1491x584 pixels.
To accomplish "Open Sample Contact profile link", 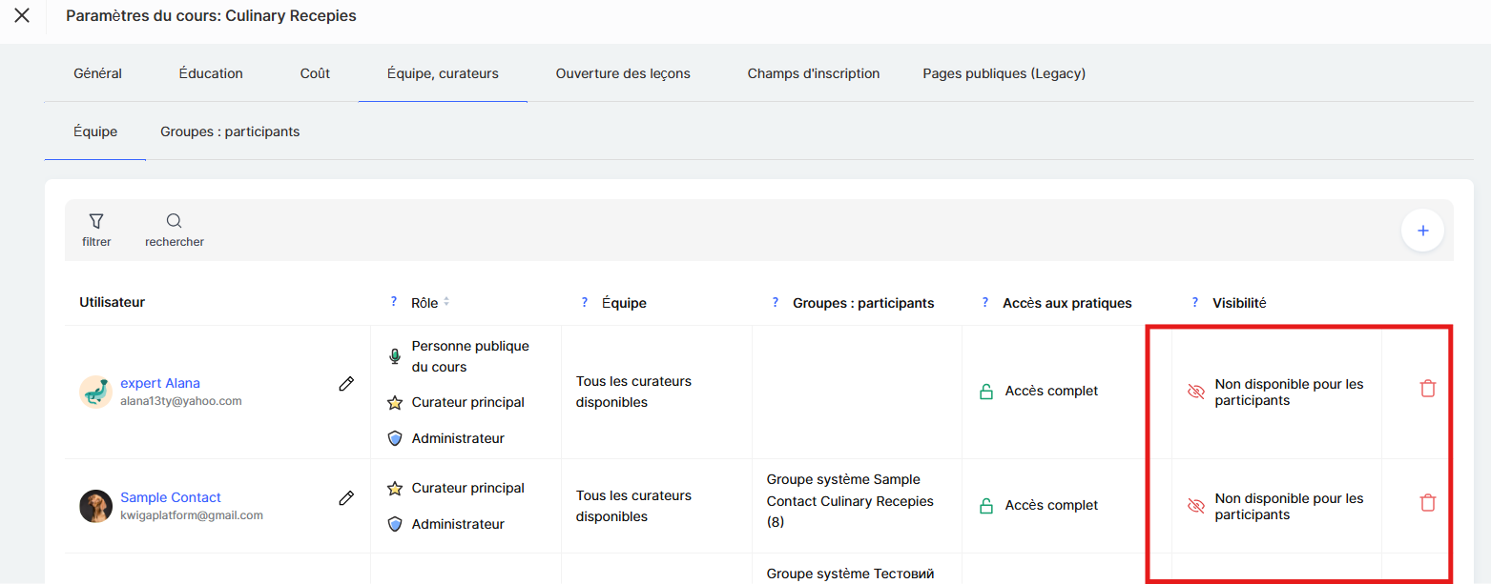I will point(171,497).
